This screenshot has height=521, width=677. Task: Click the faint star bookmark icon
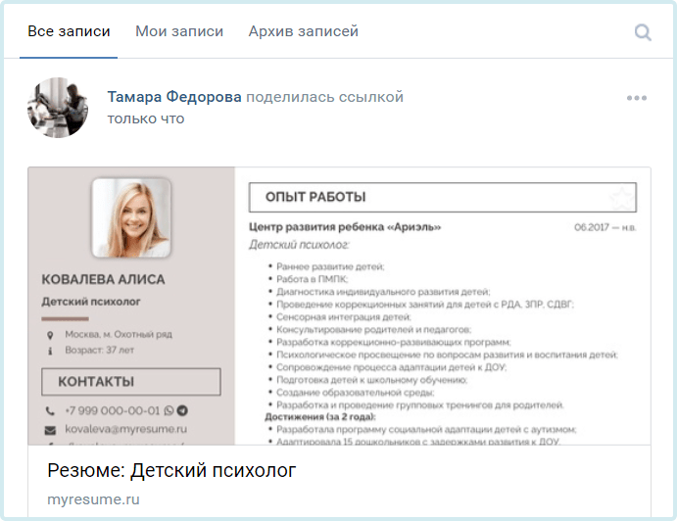tap(622, 198)
